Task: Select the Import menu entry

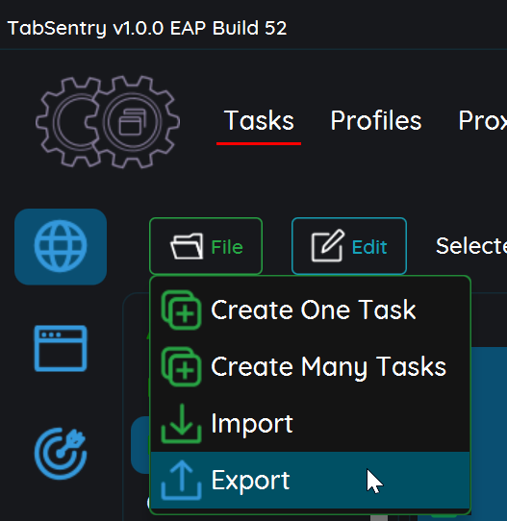Action: [310, 424]
